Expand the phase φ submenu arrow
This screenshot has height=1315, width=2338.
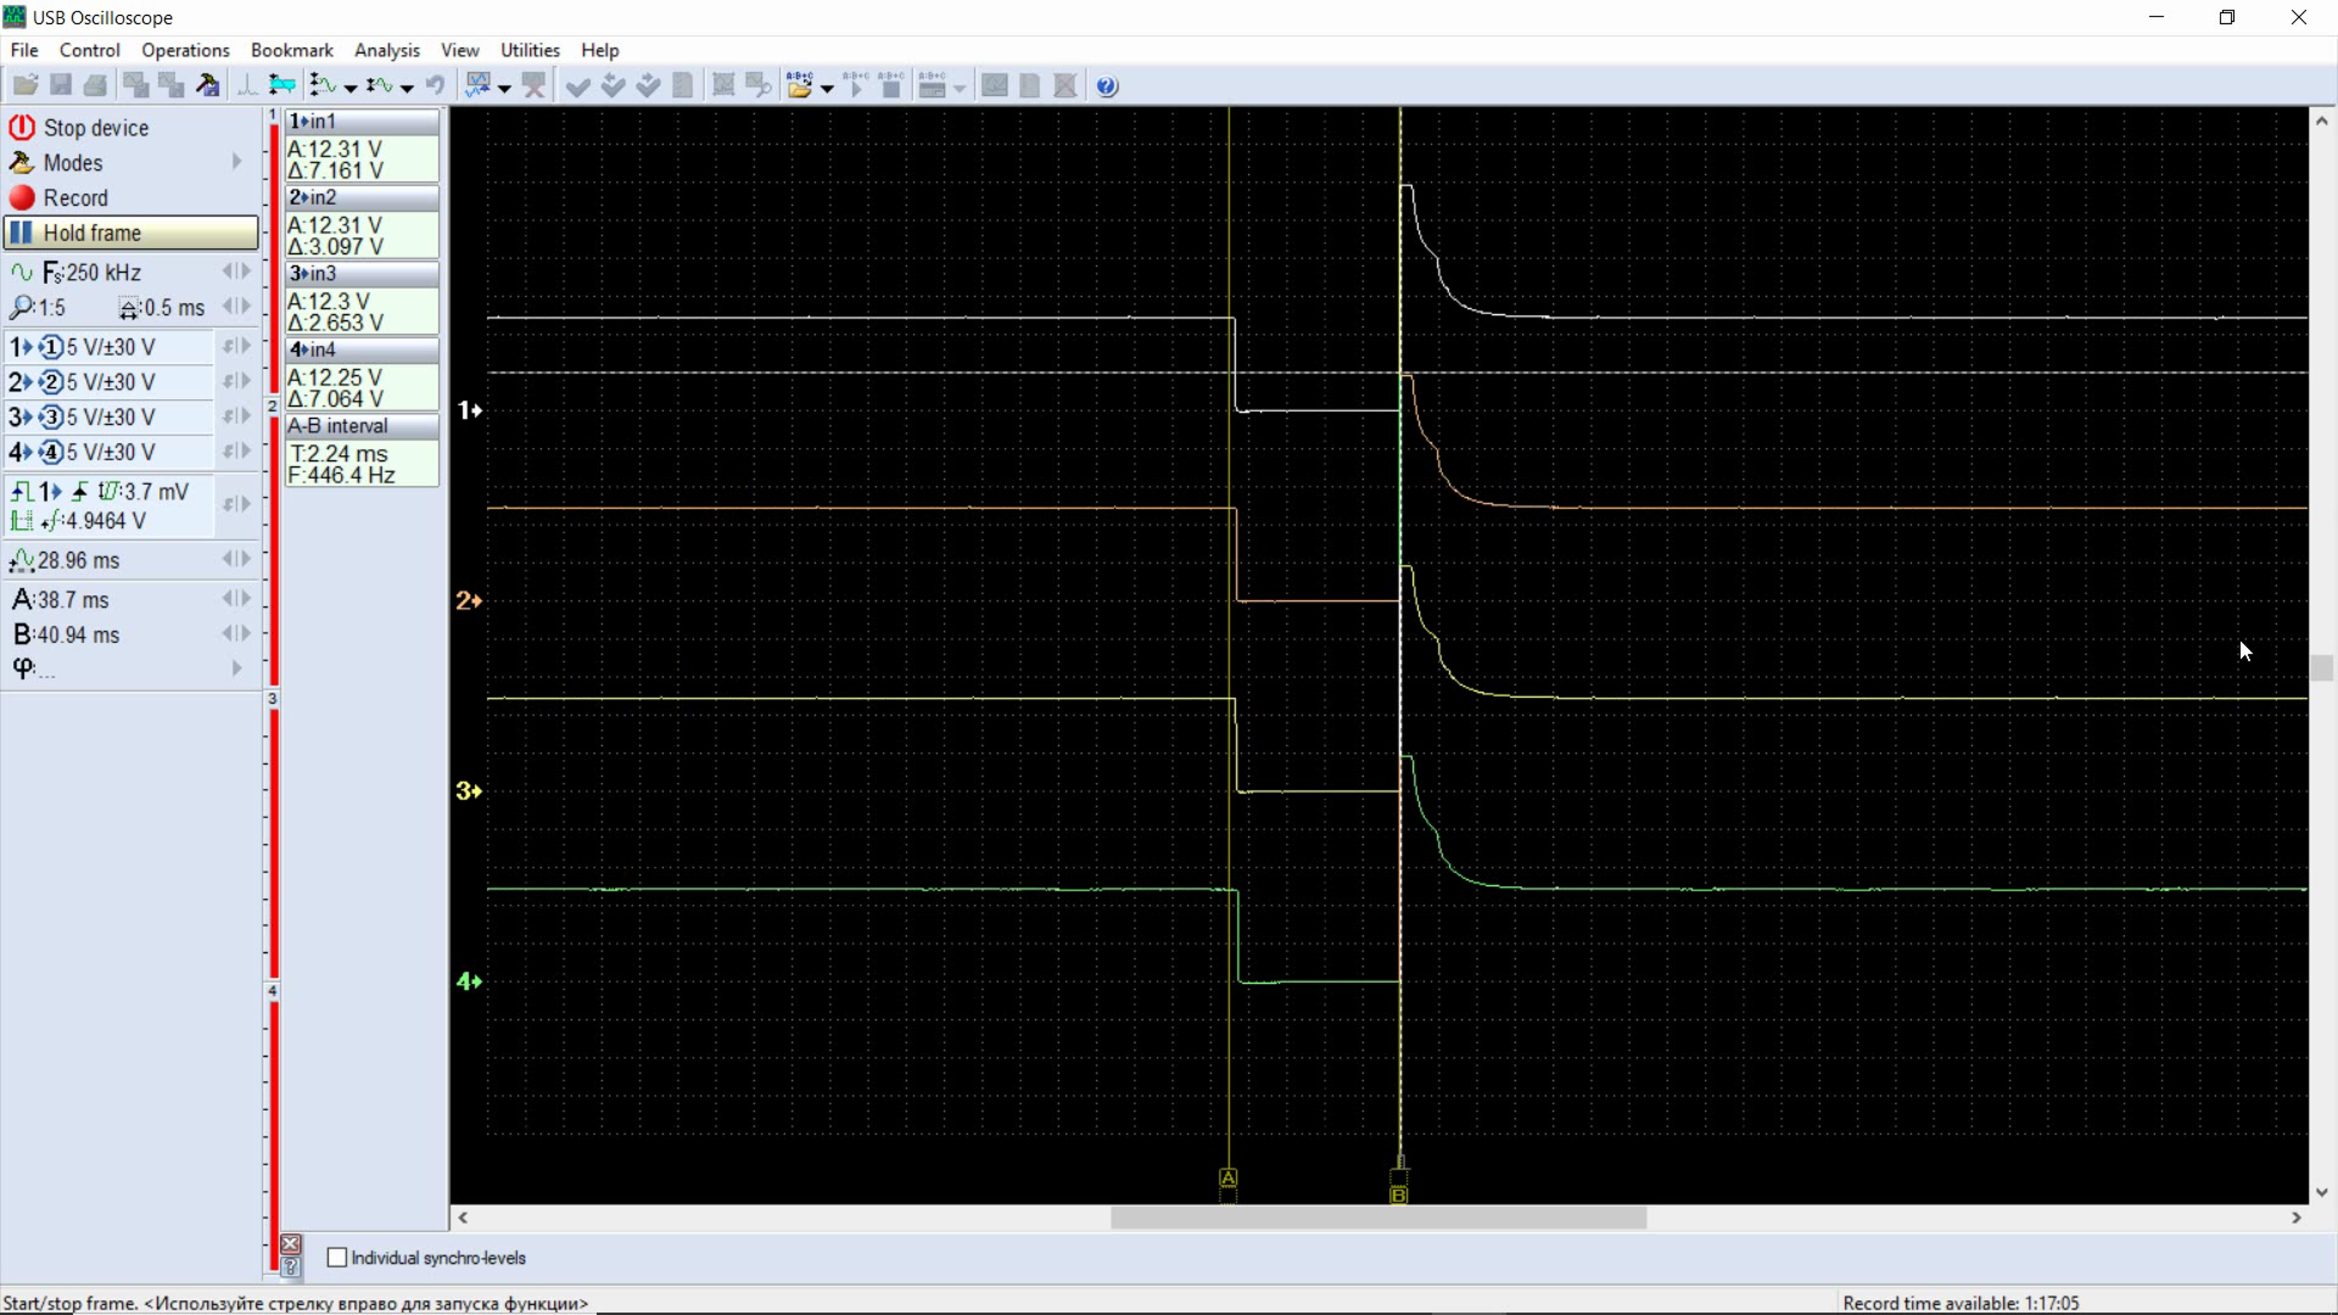(x=237, y=669)
